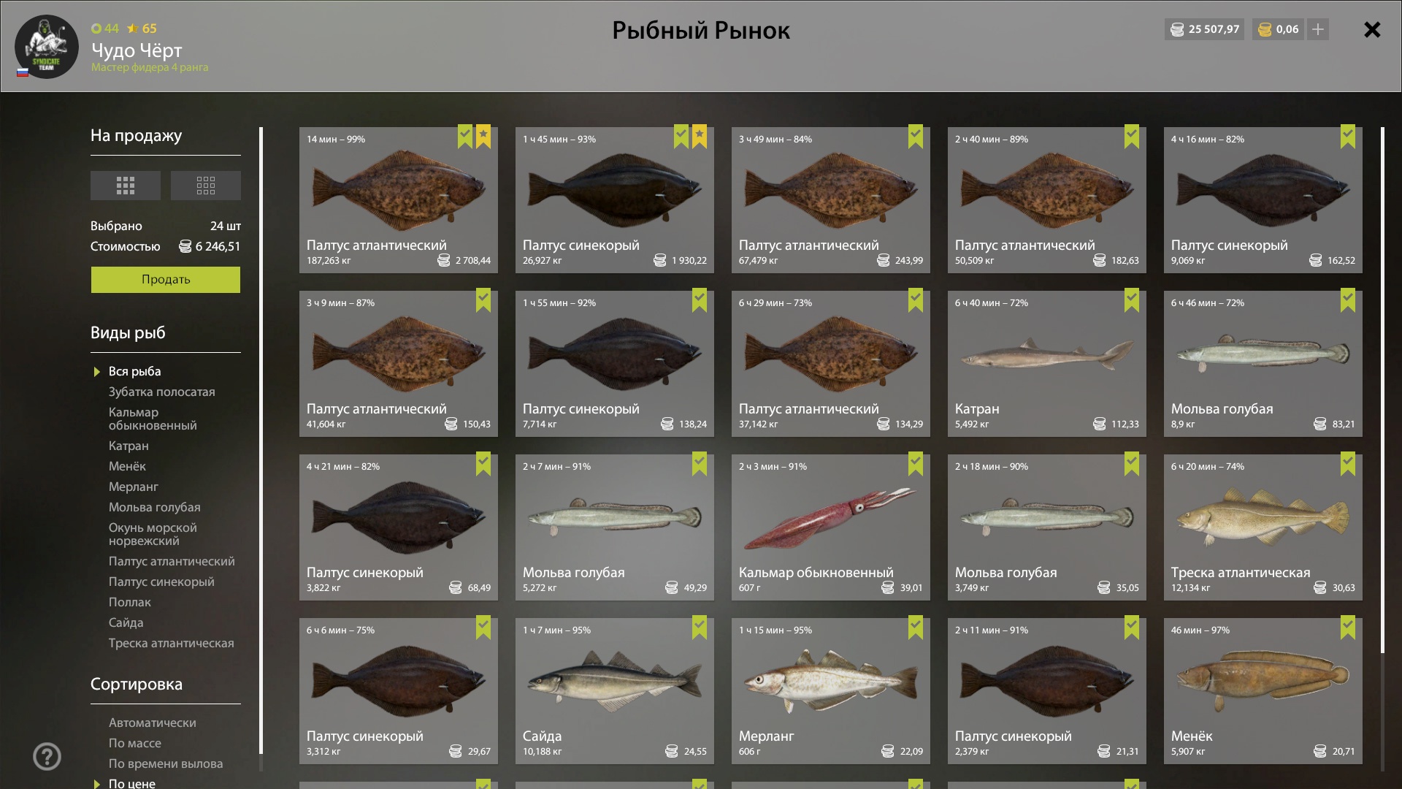Screen dimensions: 1402x789
Task: Add premium currency with the plus icon
Action: 1318,29
